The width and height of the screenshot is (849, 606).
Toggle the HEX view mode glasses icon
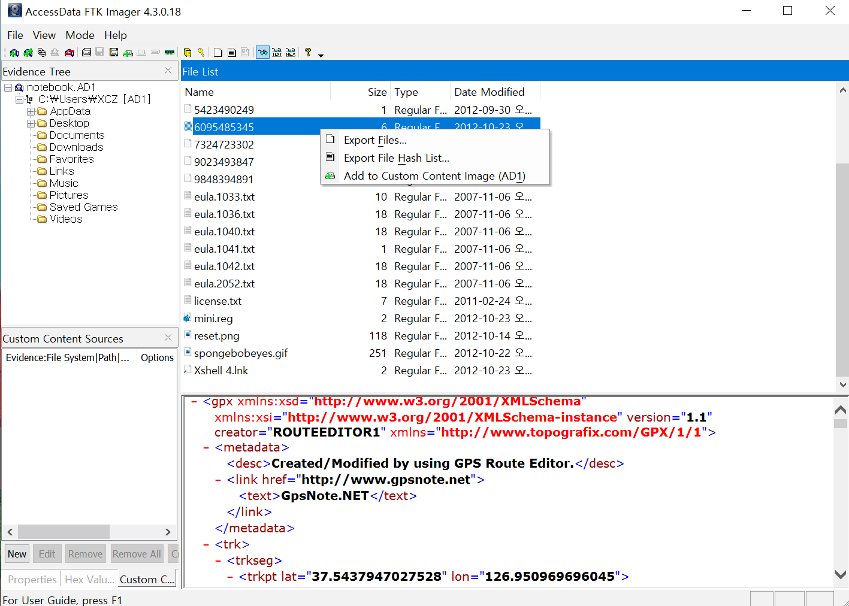point(291,53)
